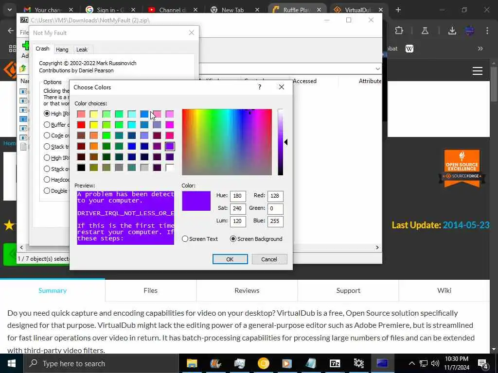The width and height of the screenshot is (498, 373).
Task: Click the Accessed column header in 7-Zip
Action: coord(304,81)
